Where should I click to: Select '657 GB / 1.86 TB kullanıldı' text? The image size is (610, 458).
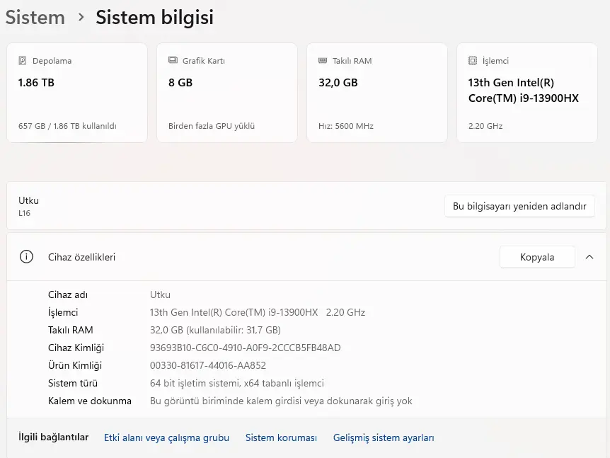pos(67,126)
